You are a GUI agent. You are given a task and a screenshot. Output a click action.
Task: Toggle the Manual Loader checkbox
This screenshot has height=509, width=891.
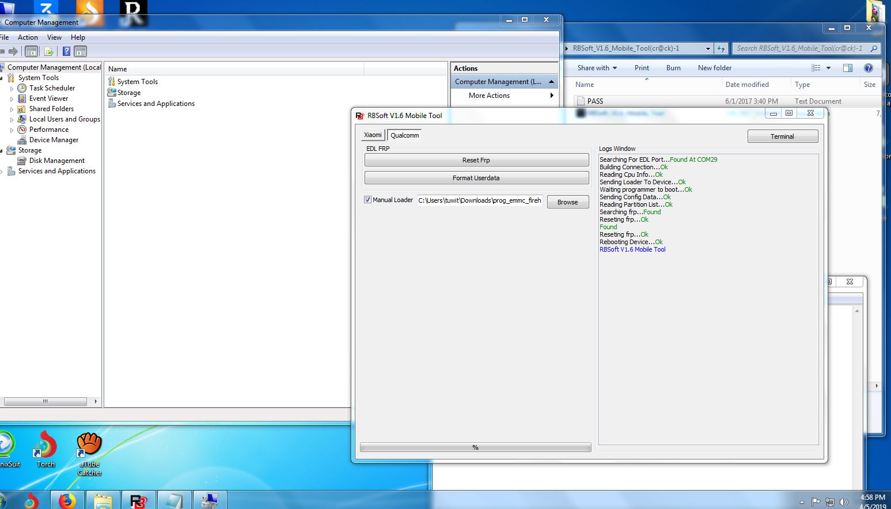pos(367,200)
